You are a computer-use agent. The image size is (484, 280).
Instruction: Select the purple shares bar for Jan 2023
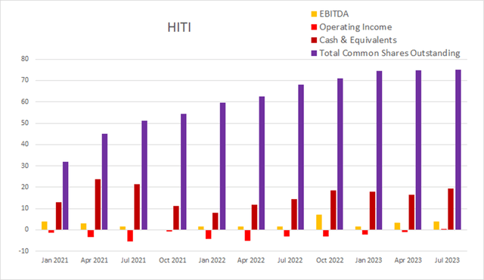380,151
